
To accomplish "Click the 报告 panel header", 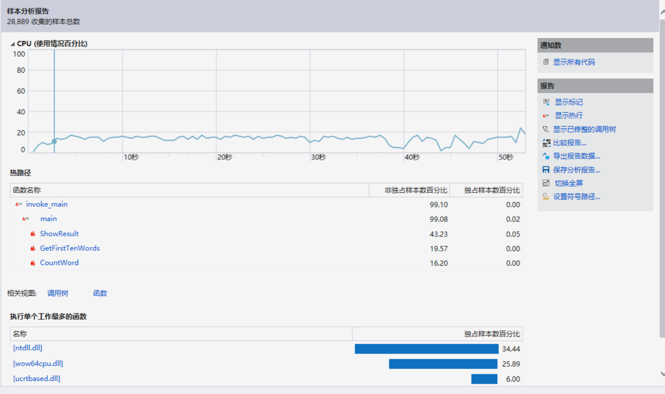I will pyautogui.click(x=595, y=86).
